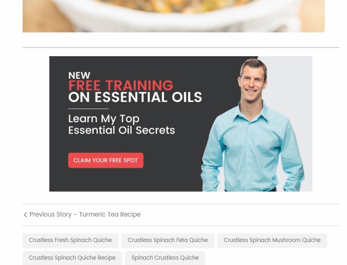Viewport: 347px width, 265px height.
Task: Click the quiche dish photo at top
Action: click(173, 16)
